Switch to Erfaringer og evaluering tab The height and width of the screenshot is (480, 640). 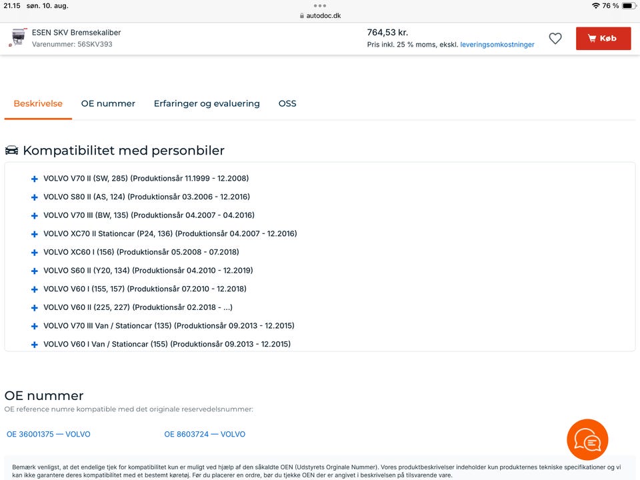click(x=207, y=104)
